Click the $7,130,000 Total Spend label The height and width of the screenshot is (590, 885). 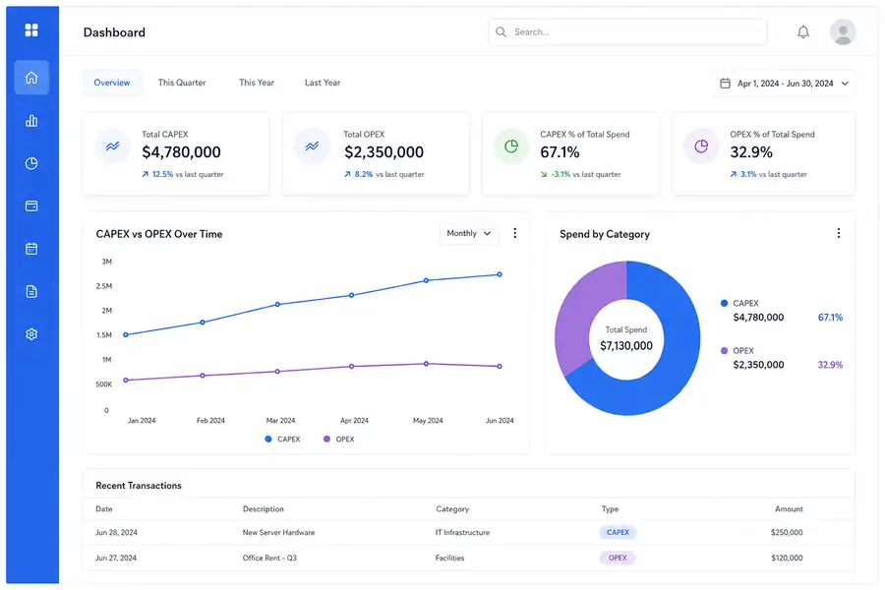[626, 345]
